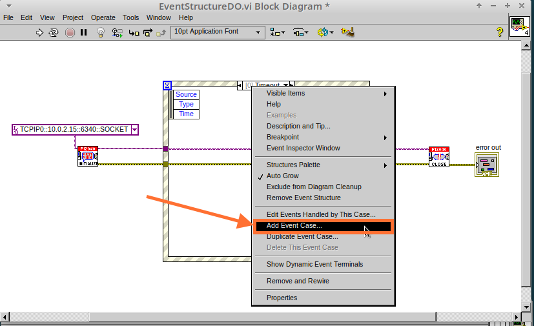Open the Distribute Objects dropdown
This screenshot has width=534, height=326.
click(300, 32)
